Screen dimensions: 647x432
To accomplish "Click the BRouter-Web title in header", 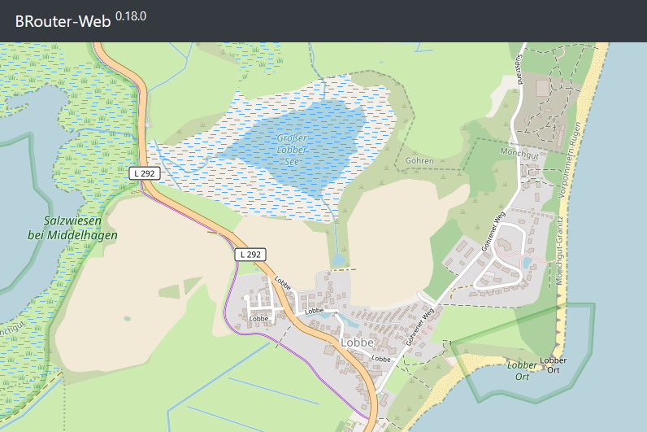I will click(63, 21).
